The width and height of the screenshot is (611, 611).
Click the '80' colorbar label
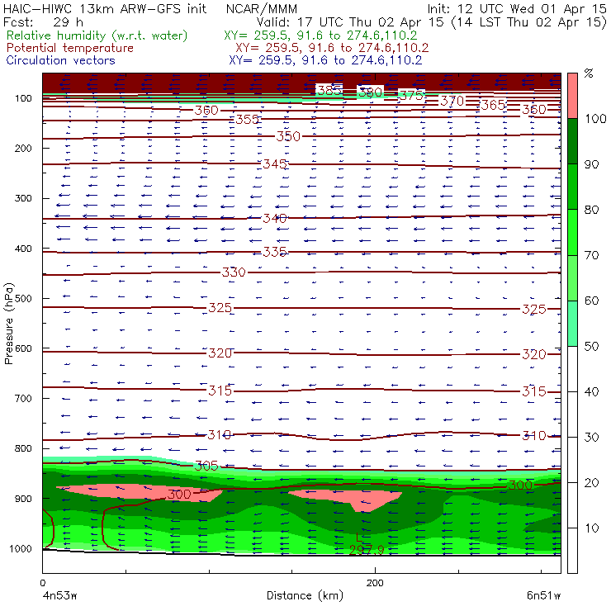coord(591,210)
